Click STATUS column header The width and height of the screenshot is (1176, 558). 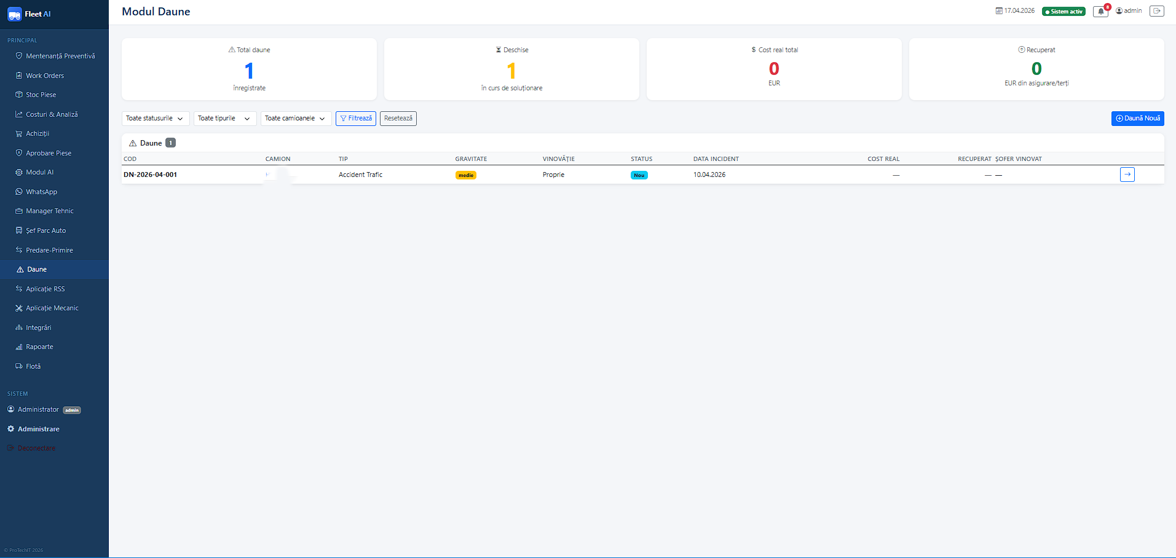(x=641, y=159)
